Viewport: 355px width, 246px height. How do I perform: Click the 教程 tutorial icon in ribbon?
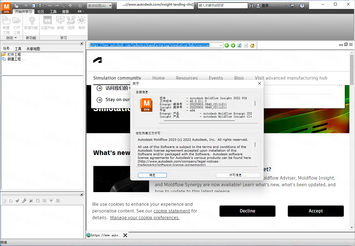pos(60,23)
